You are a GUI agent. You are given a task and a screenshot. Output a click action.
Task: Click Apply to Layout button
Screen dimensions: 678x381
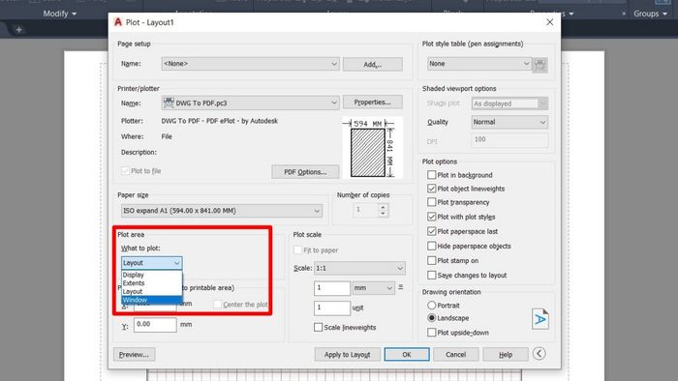tap(347, 354)
